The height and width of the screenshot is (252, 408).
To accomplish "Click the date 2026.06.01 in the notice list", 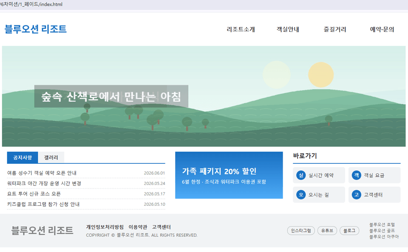I will pyautogui.click(x=154, y=173).
